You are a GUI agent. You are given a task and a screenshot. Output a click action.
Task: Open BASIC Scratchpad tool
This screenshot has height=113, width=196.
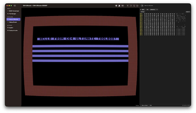point(13,11)
